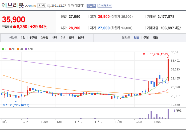Select the 3개월 line chart tab
The image size is (186, 130).
point(45,38)
